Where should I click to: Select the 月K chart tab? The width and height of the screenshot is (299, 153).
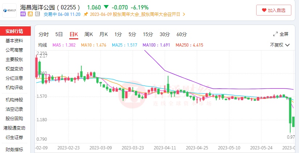pyautogui.click(x=104, y=34)
